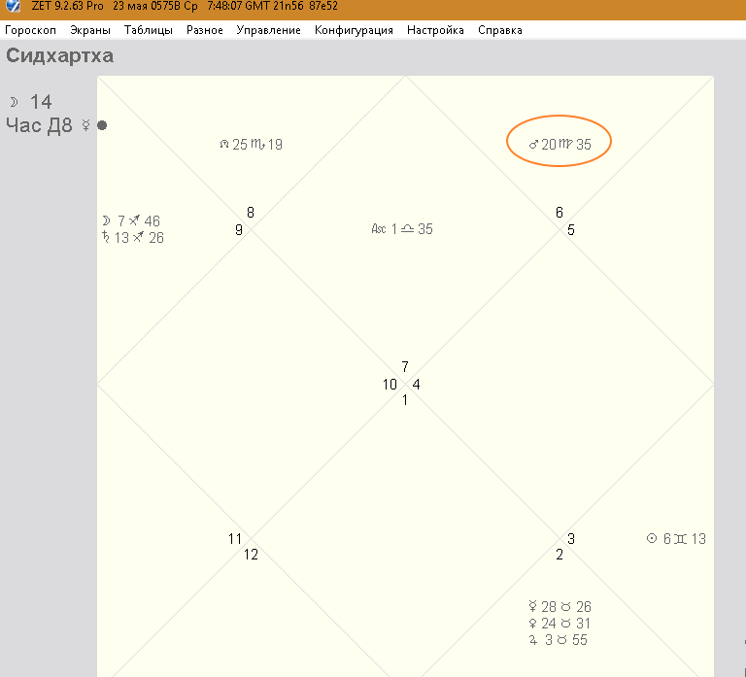Click house number 6 in chart
This screenshot has height=677, width=746.
(x=559, y=212)
